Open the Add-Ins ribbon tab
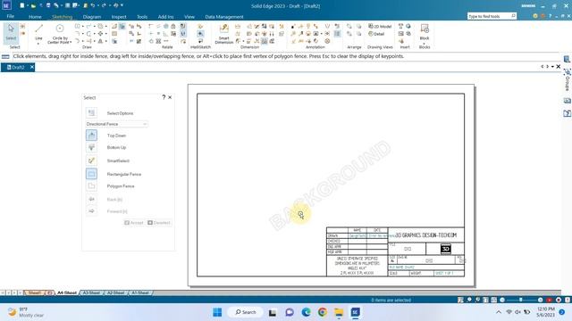Image resolution: width=572 pixels, height=321 pixels. point(165,17)
